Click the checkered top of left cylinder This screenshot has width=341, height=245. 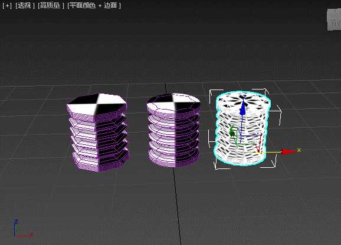(x=97, y=104)
